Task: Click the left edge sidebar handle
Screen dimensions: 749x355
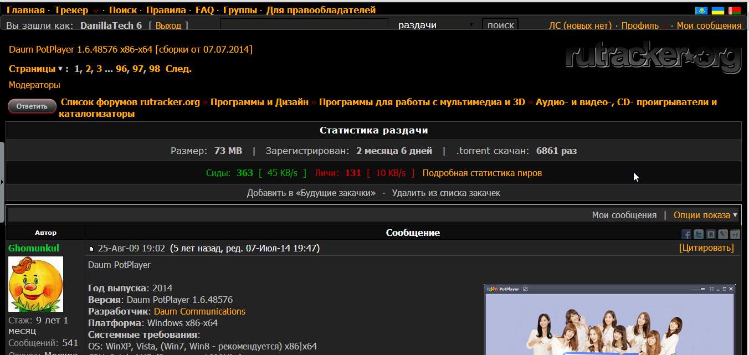Action: (2, 181)
